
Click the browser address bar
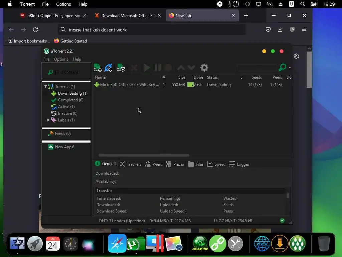tap(152, 30)
